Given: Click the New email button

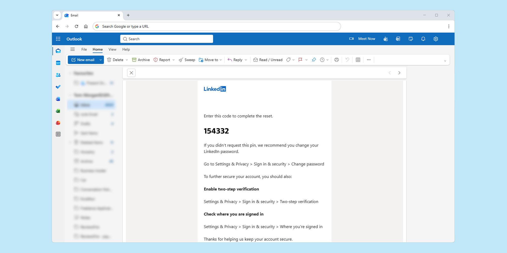Looking at the screenshot, I should [84, 60].
